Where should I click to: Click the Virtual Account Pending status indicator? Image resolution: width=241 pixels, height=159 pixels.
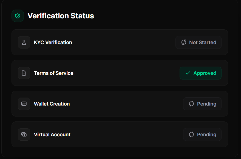[x=202, y=134]
